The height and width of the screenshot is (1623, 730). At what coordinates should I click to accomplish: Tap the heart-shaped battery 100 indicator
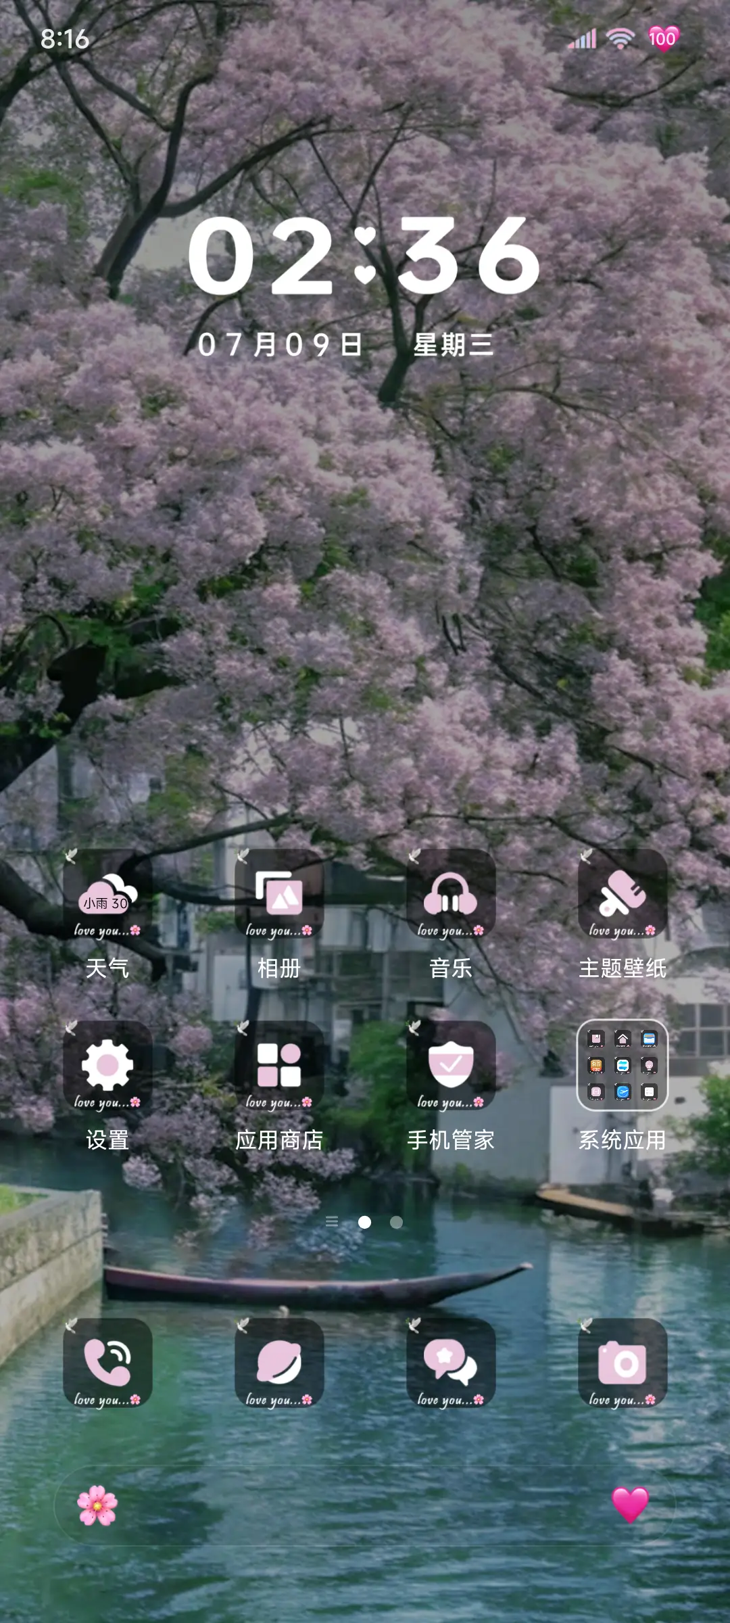click(663, 39)
